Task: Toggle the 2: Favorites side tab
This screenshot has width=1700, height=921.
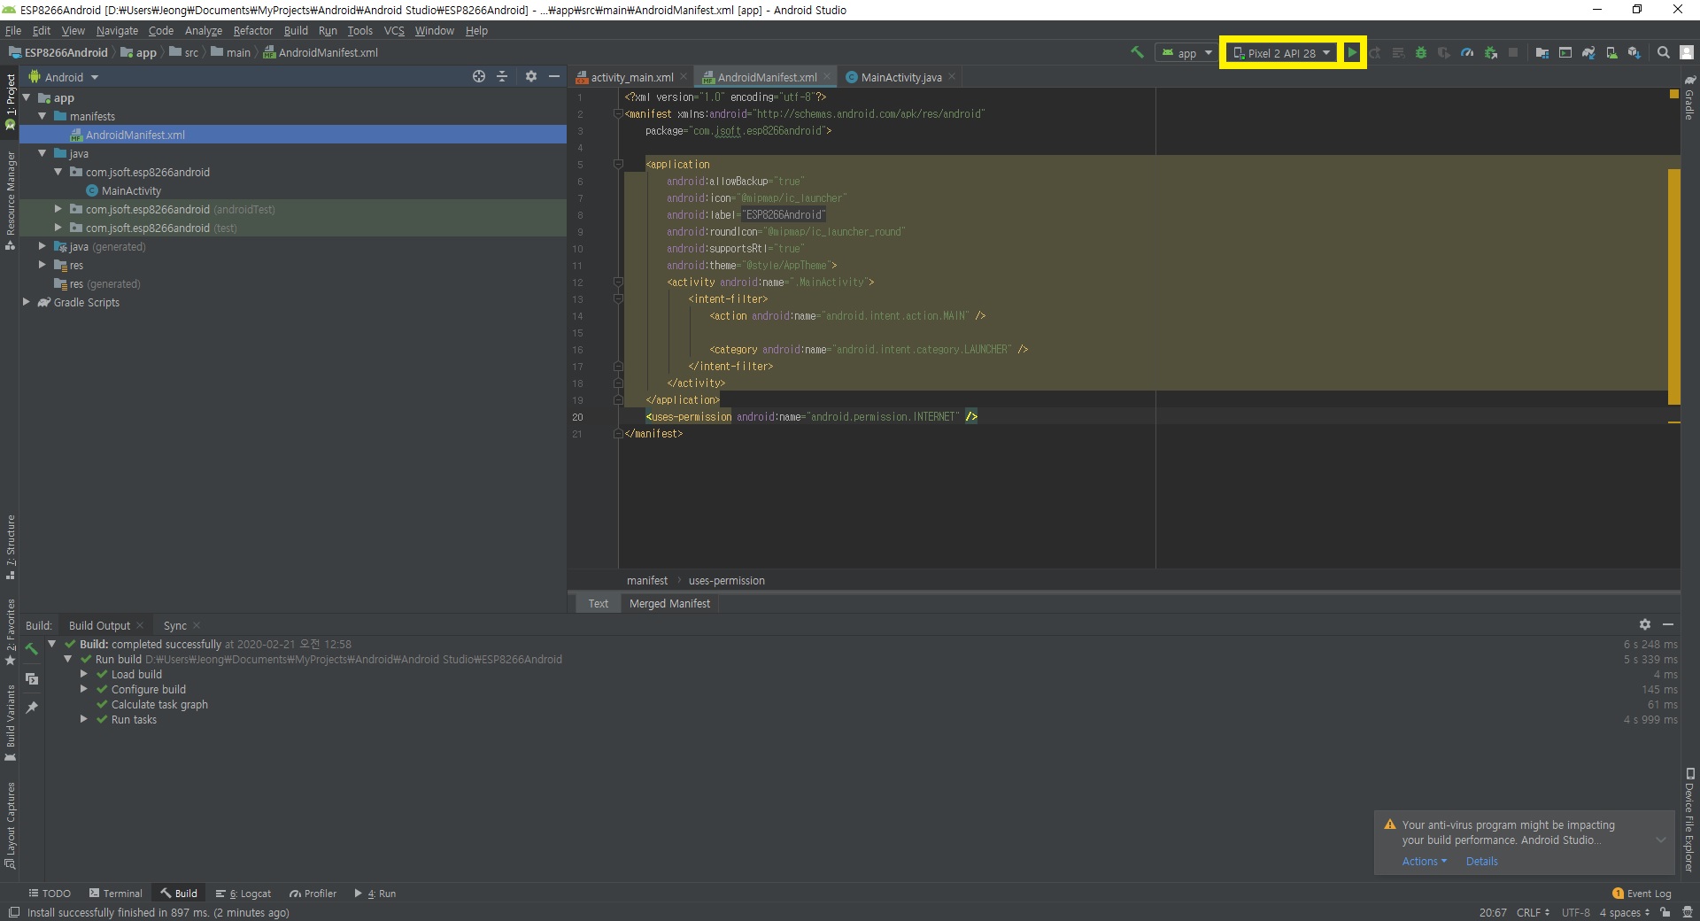Action: [x=10, y=631]
